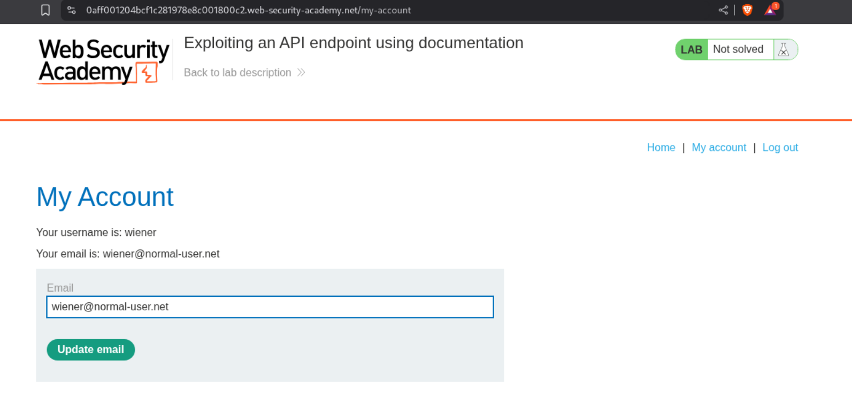Image resolution: width=852 pixels, height=397 pixels.
Task: Click the green LAB badge
Action: coord(691,50)
